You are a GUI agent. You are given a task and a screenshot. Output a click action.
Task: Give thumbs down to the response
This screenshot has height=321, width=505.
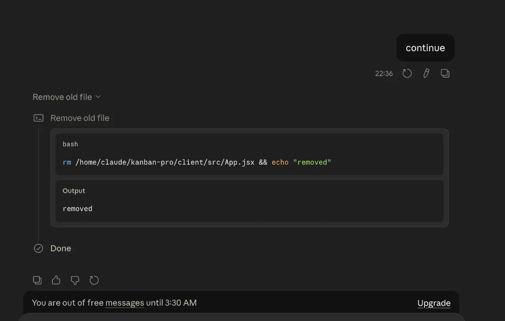coord(75,280)
